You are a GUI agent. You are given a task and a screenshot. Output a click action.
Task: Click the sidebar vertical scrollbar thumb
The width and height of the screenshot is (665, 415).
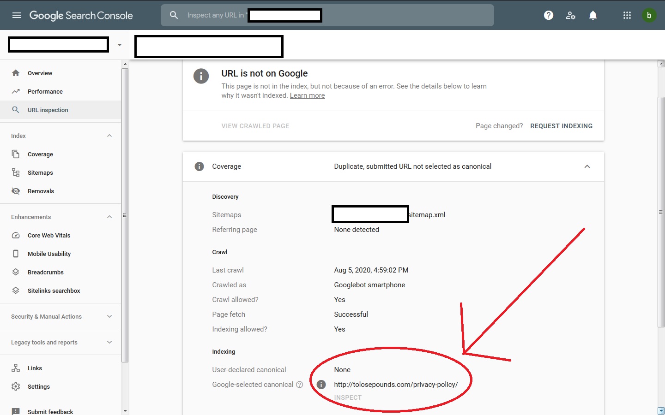click(125, 215)
